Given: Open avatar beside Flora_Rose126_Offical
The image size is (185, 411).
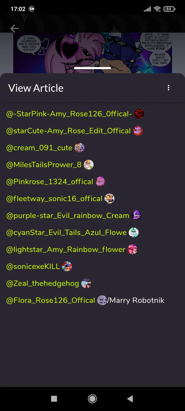Looking at the screenshot, I should click(x=102, y=300).
